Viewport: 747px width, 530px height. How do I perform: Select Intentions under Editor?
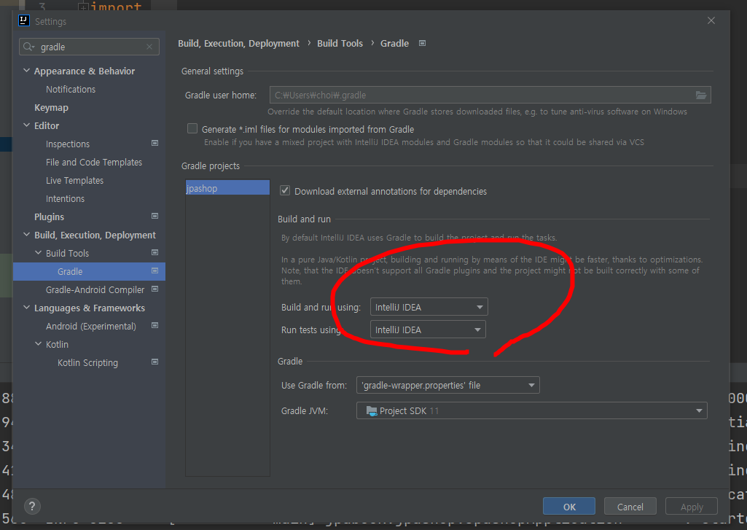(x=65, y=198)
